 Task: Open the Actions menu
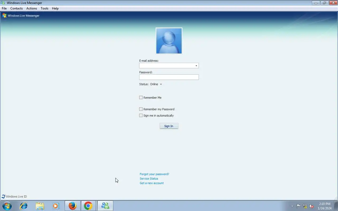click(x=32, y=8)
